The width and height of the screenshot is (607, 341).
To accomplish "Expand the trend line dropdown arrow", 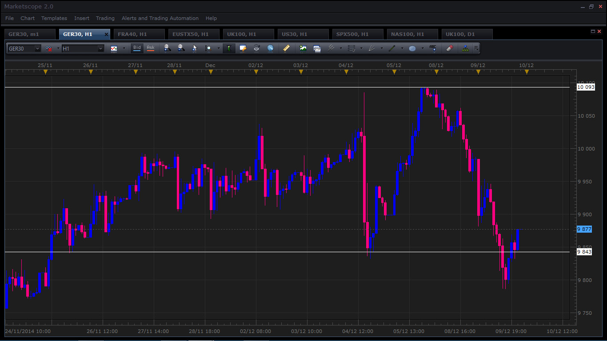I will tap(402, 48).
